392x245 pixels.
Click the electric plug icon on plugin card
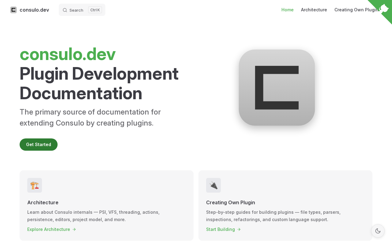(x=213, y=185)
